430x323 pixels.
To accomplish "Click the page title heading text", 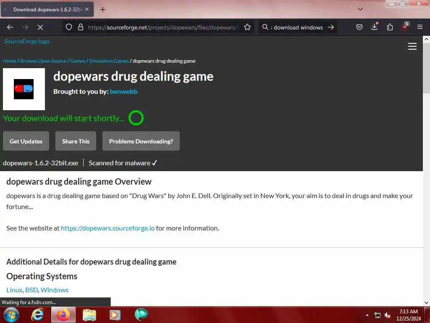I will [133, 77].
